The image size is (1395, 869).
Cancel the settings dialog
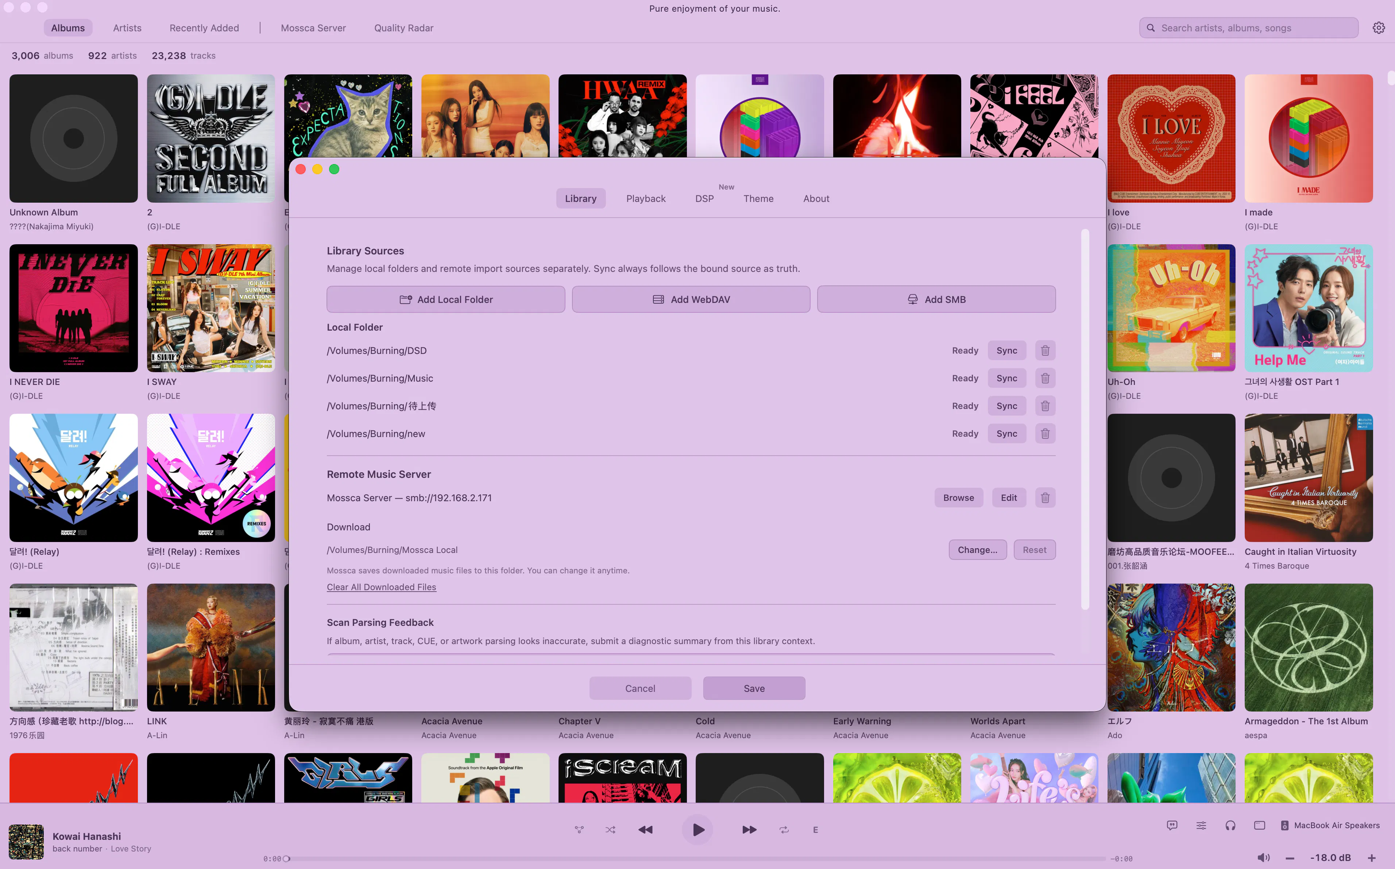(640, 688)
